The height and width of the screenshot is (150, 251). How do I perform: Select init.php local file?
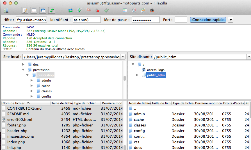pyautogui.click(x=62, y=147)
